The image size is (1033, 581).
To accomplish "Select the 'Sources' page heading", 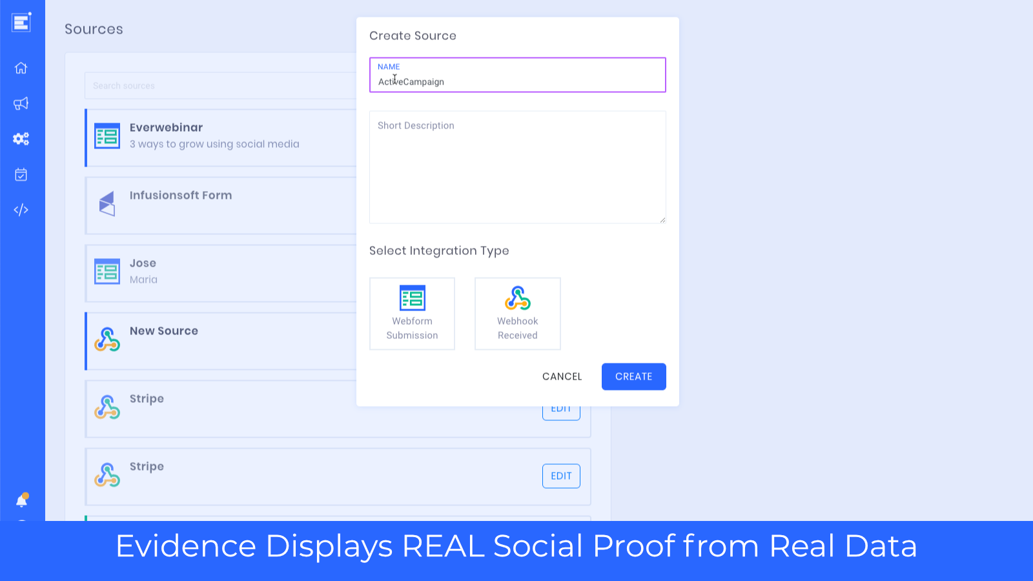I will tap(94, 29).
